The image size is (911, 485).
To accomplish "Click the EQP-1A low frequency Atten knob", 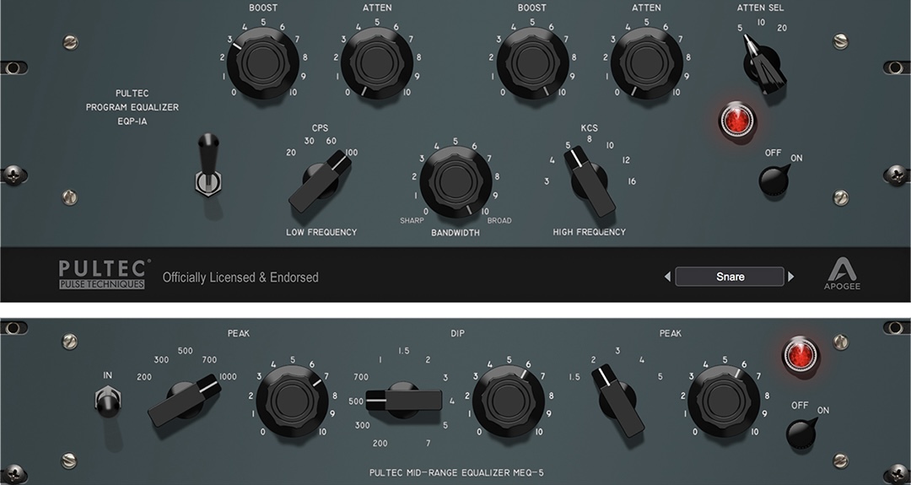I will click(377, 62).
